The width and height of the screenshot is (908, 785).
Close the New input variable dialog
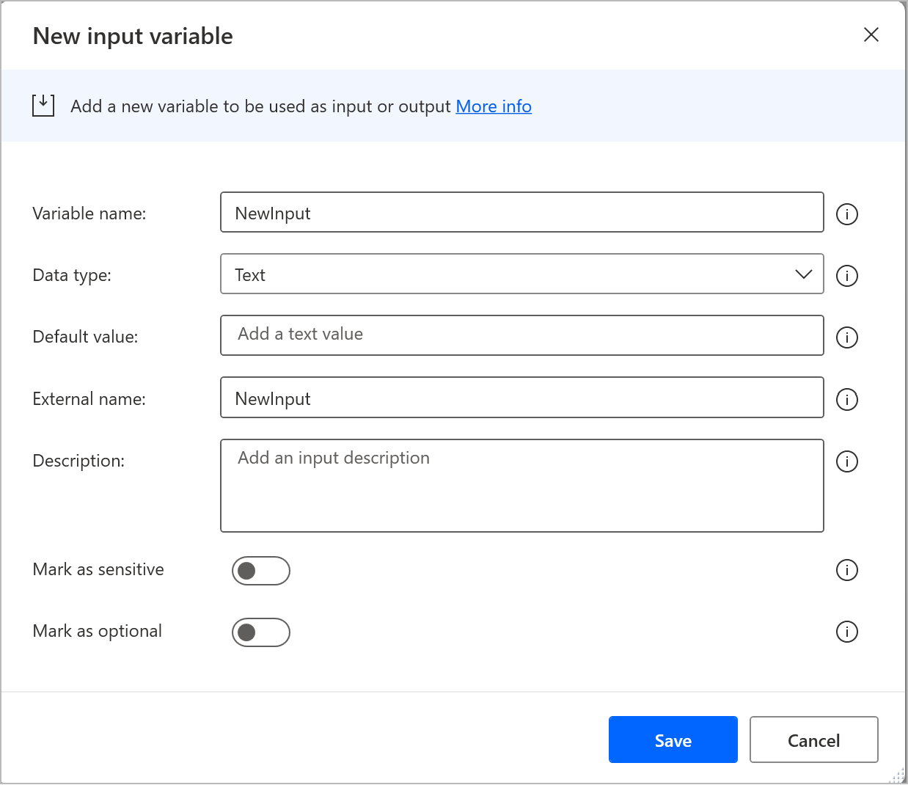click(871, 34)
